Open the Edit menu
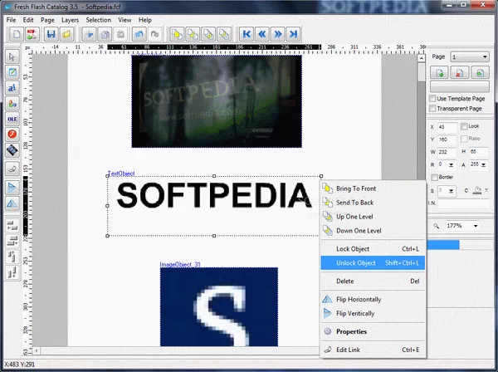 pos(28,20)
